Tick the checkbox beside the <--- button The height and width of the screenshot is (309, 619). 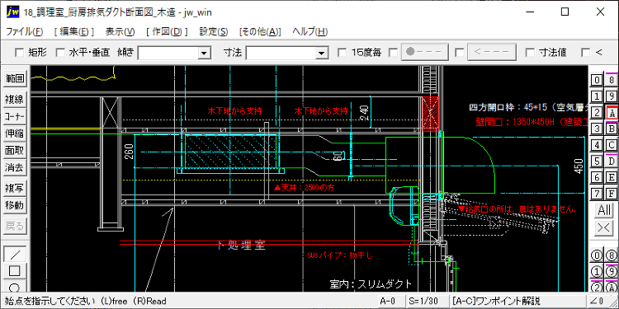click(460, 52)
